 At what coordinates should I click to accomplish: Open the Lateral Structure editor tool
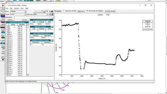click(x=3, y=26)
